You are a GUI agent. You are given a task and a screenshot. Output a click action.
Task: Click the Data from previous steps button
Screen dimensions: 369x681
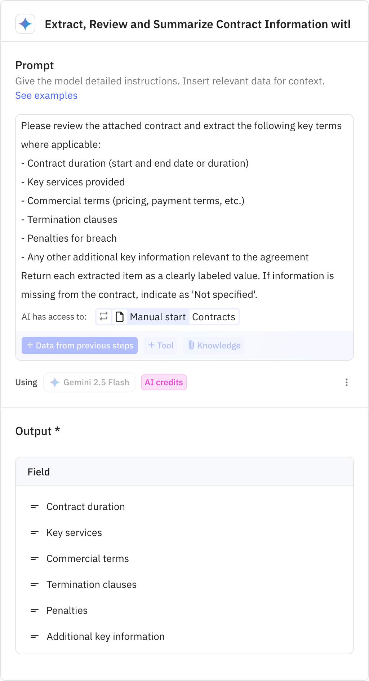click(79, 346)
